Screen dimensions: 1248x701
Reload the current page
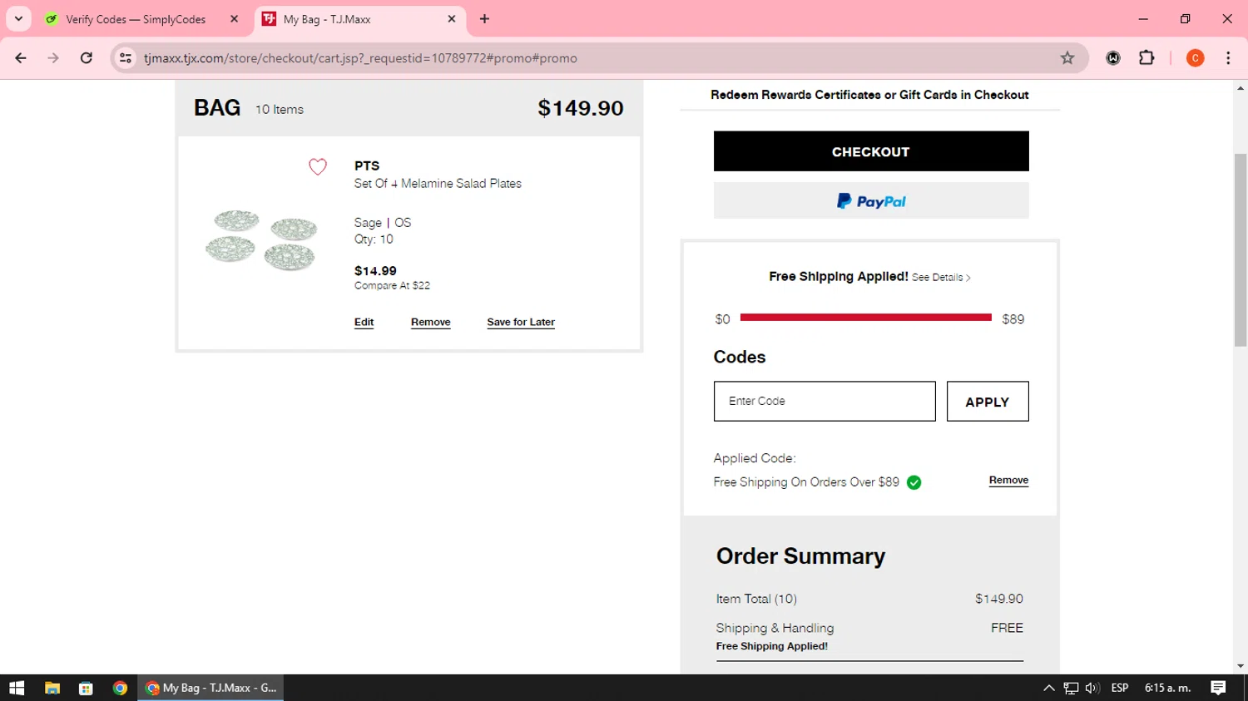click(x=87, y=58)
